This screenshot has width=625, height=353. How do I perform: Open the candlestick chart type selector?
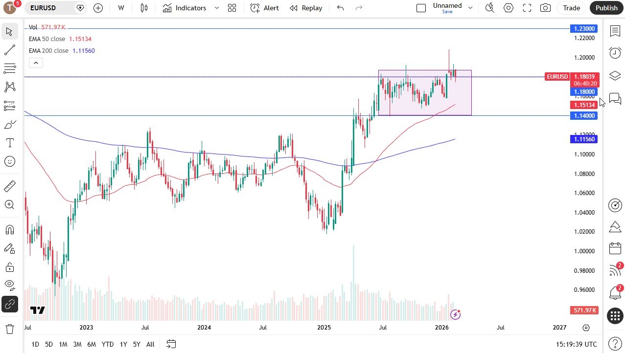[x=144, y=8]
